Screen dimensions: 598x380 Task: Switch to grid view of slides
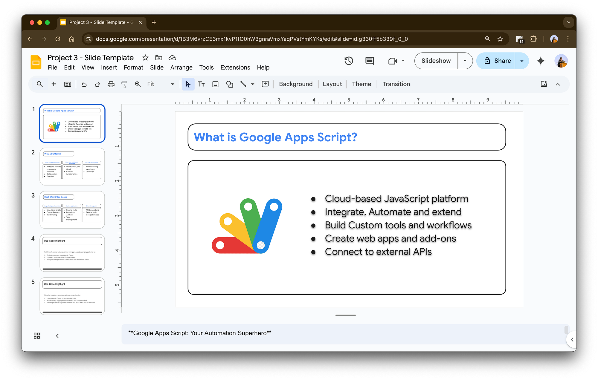click(x=36, y=335)
